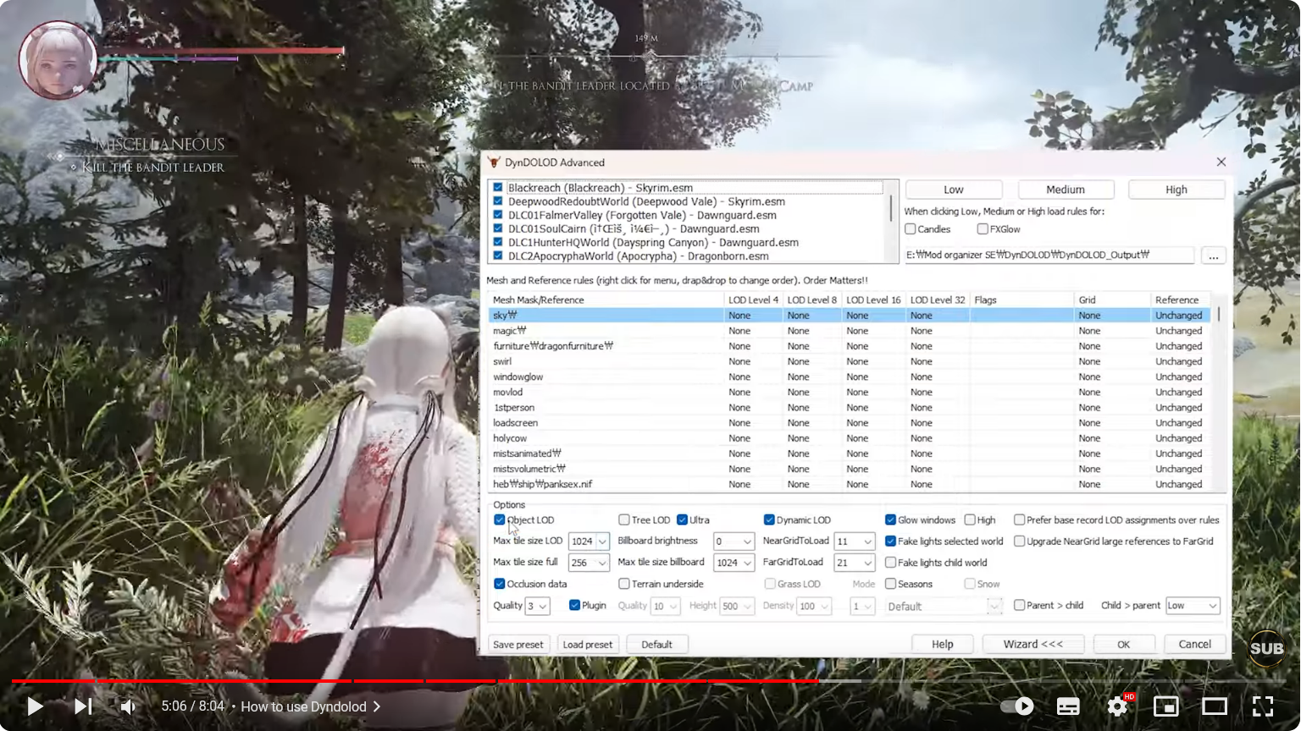Switch to theater mode
This screenshot has width=1301, height=731.
pyautogui.click(x=1215, y=706)
